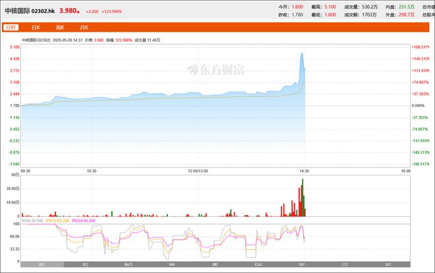Click the 昨收 1.780 previous close

[297, 15]
